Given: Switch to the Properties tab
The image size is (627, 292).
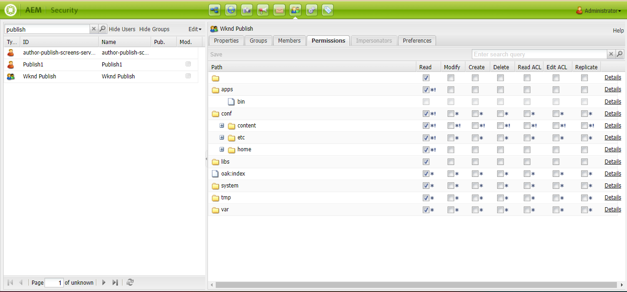Looking at the screenshot, I should click(226, 41).
